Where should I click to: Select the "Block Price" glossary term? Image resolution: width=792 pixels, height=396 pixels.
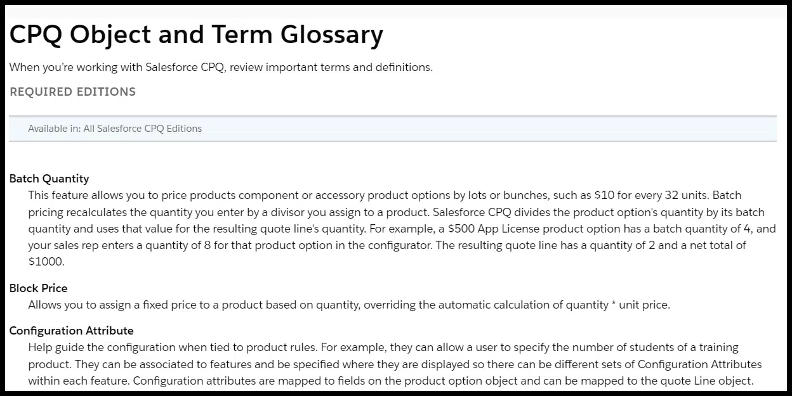click(x=38, y=288)
